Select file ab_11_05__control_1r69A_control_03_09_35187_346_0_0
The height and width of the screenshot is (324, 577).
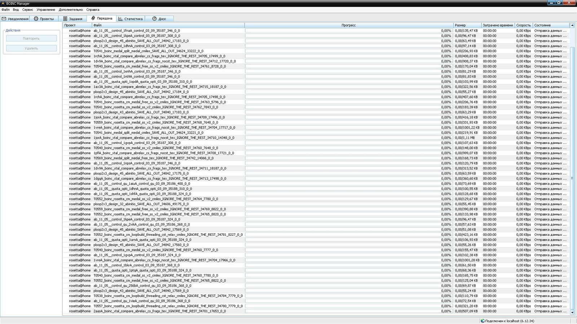coord(137,76)
